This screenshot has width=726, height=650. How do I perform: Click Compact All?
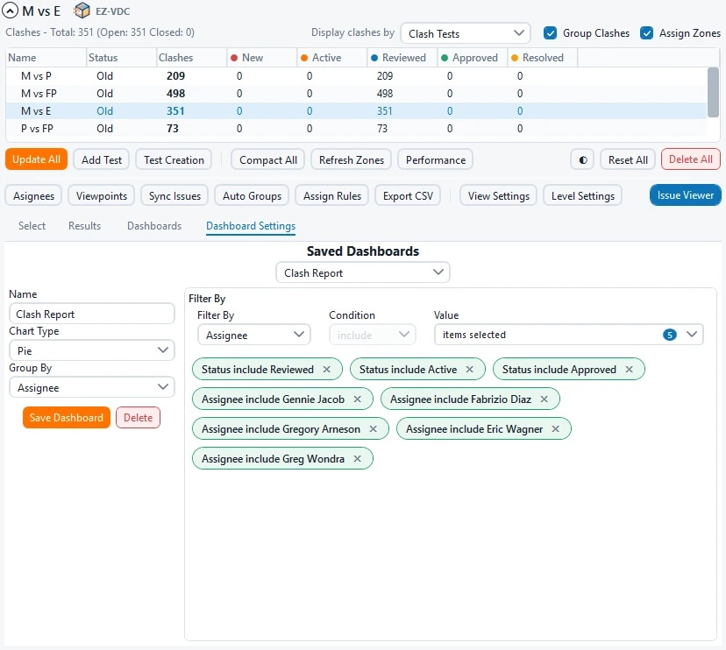(268, 159)
